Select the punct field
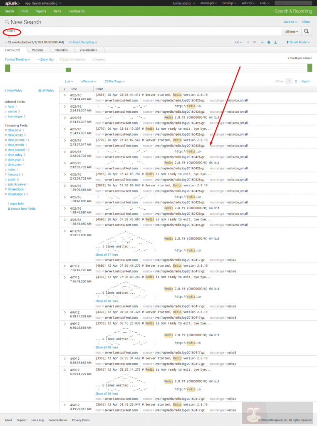 click(12, 180)
